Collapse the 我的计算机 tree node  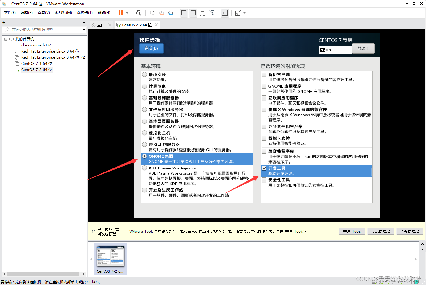click(x=6, y=39)
